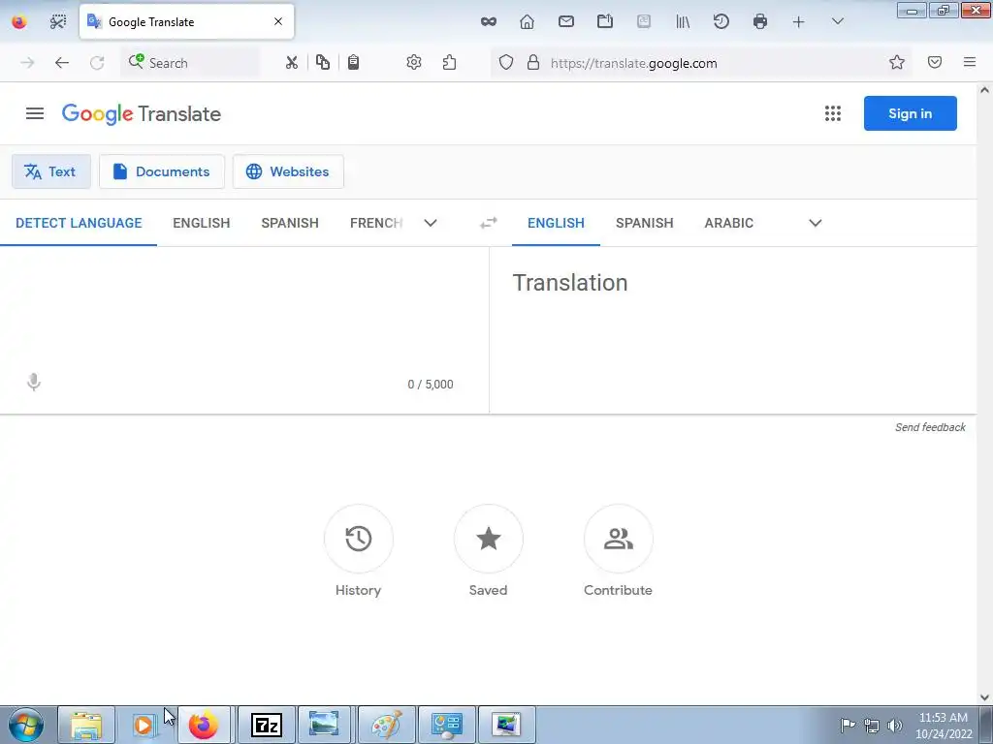Click the volume speaker tray icon
993x744 pixels.
tap(895, 726)
